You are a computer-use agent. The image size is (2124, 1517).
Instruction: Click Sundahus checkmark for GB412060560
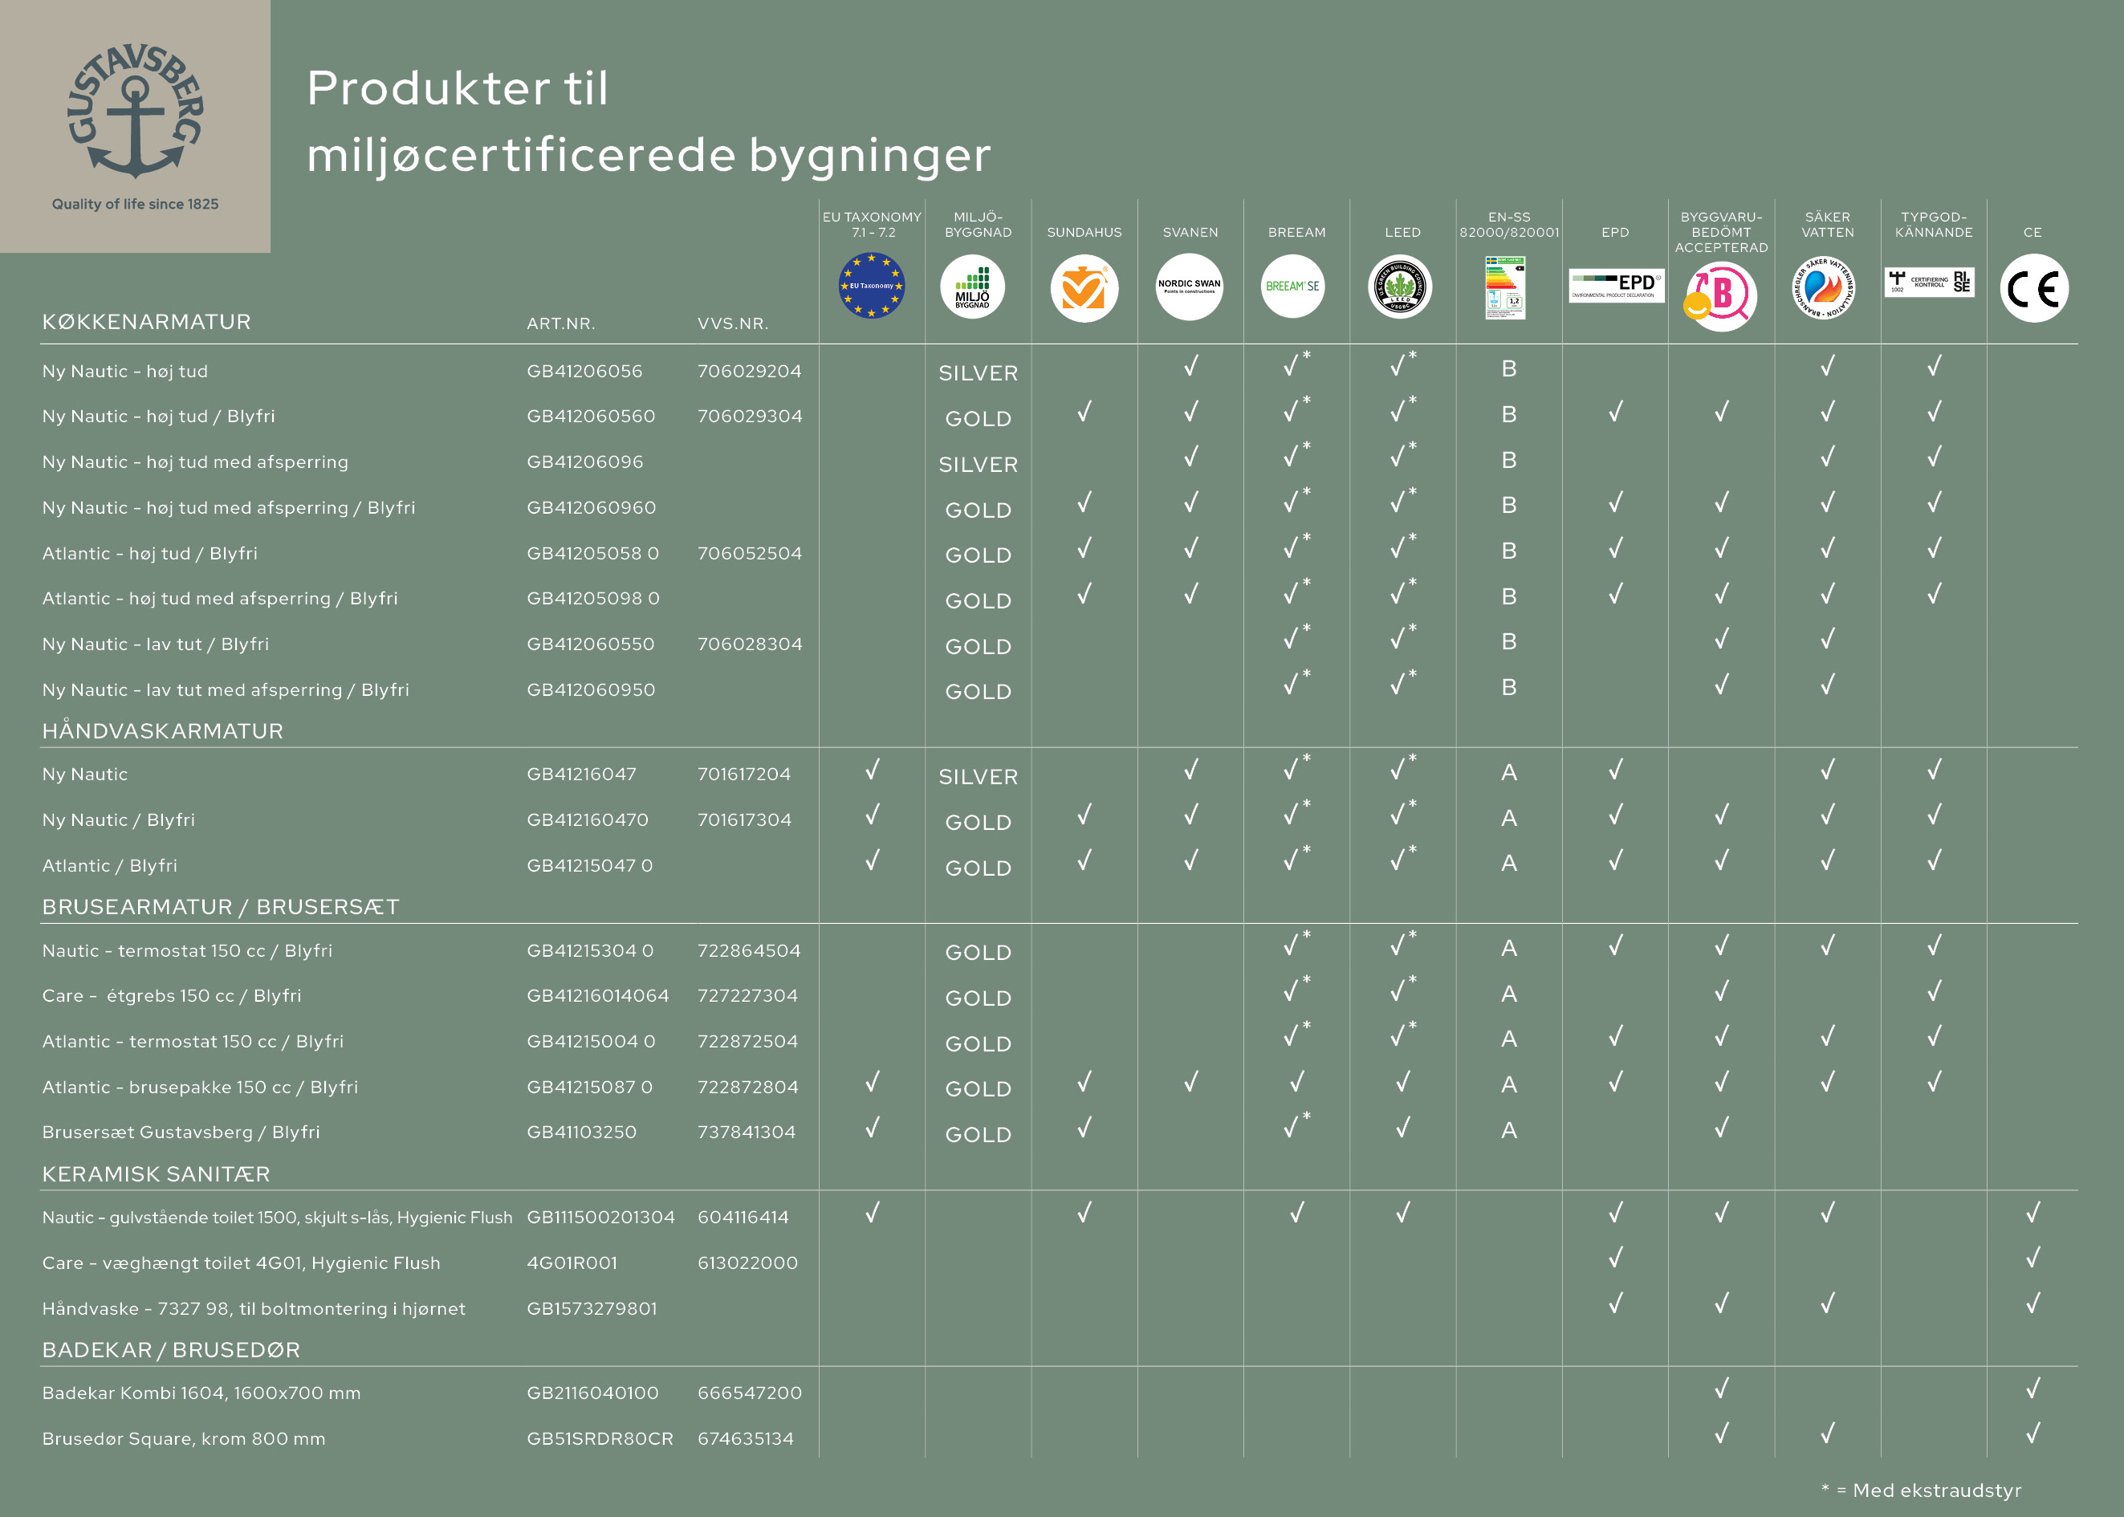pyautogui.click(x=1084, y=411)
